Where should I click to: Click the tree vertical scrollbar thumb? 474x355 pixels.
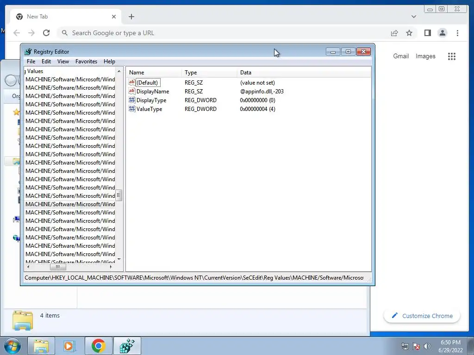(x=119, y=196)
